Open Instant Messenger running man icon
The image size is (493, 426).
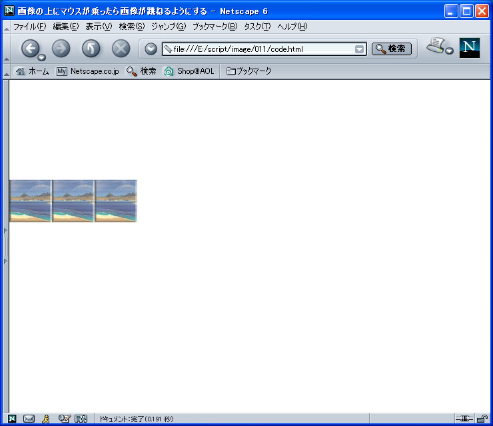pyautogui.click(x=46, y=419)
